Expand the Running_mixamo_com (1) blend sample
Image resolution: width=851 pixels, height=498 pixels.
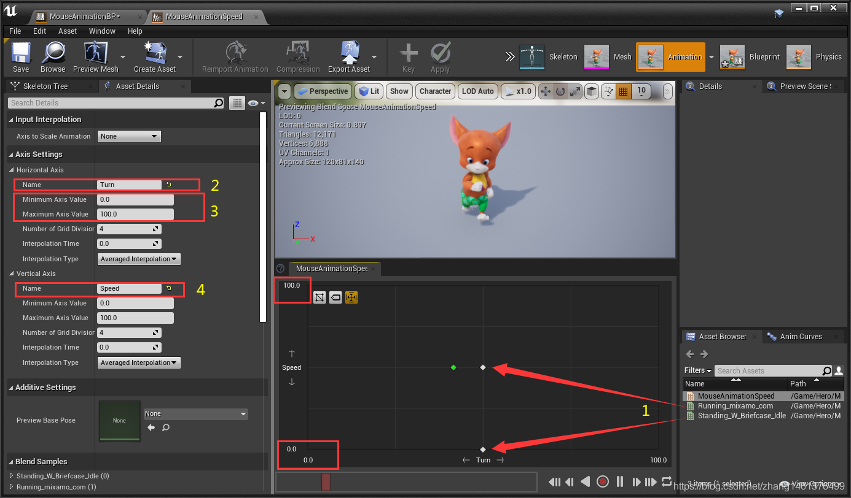12,487
